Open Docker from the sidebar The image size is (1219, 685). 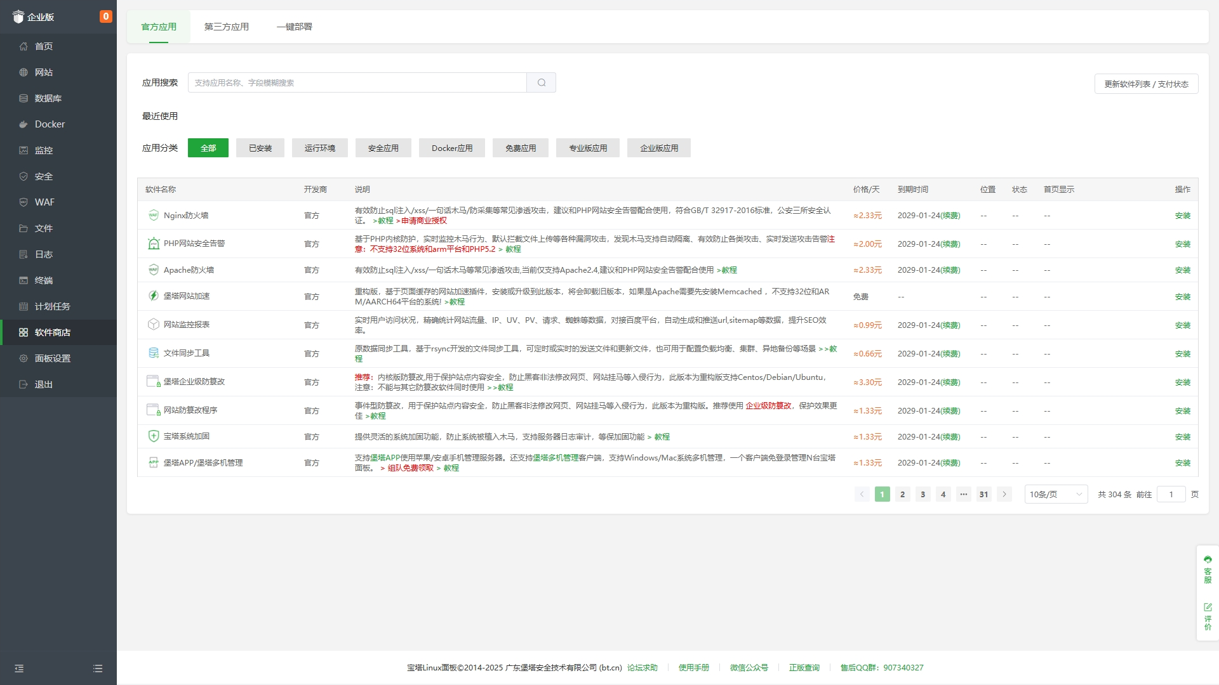pyautogui.click(x=50, y=124)
